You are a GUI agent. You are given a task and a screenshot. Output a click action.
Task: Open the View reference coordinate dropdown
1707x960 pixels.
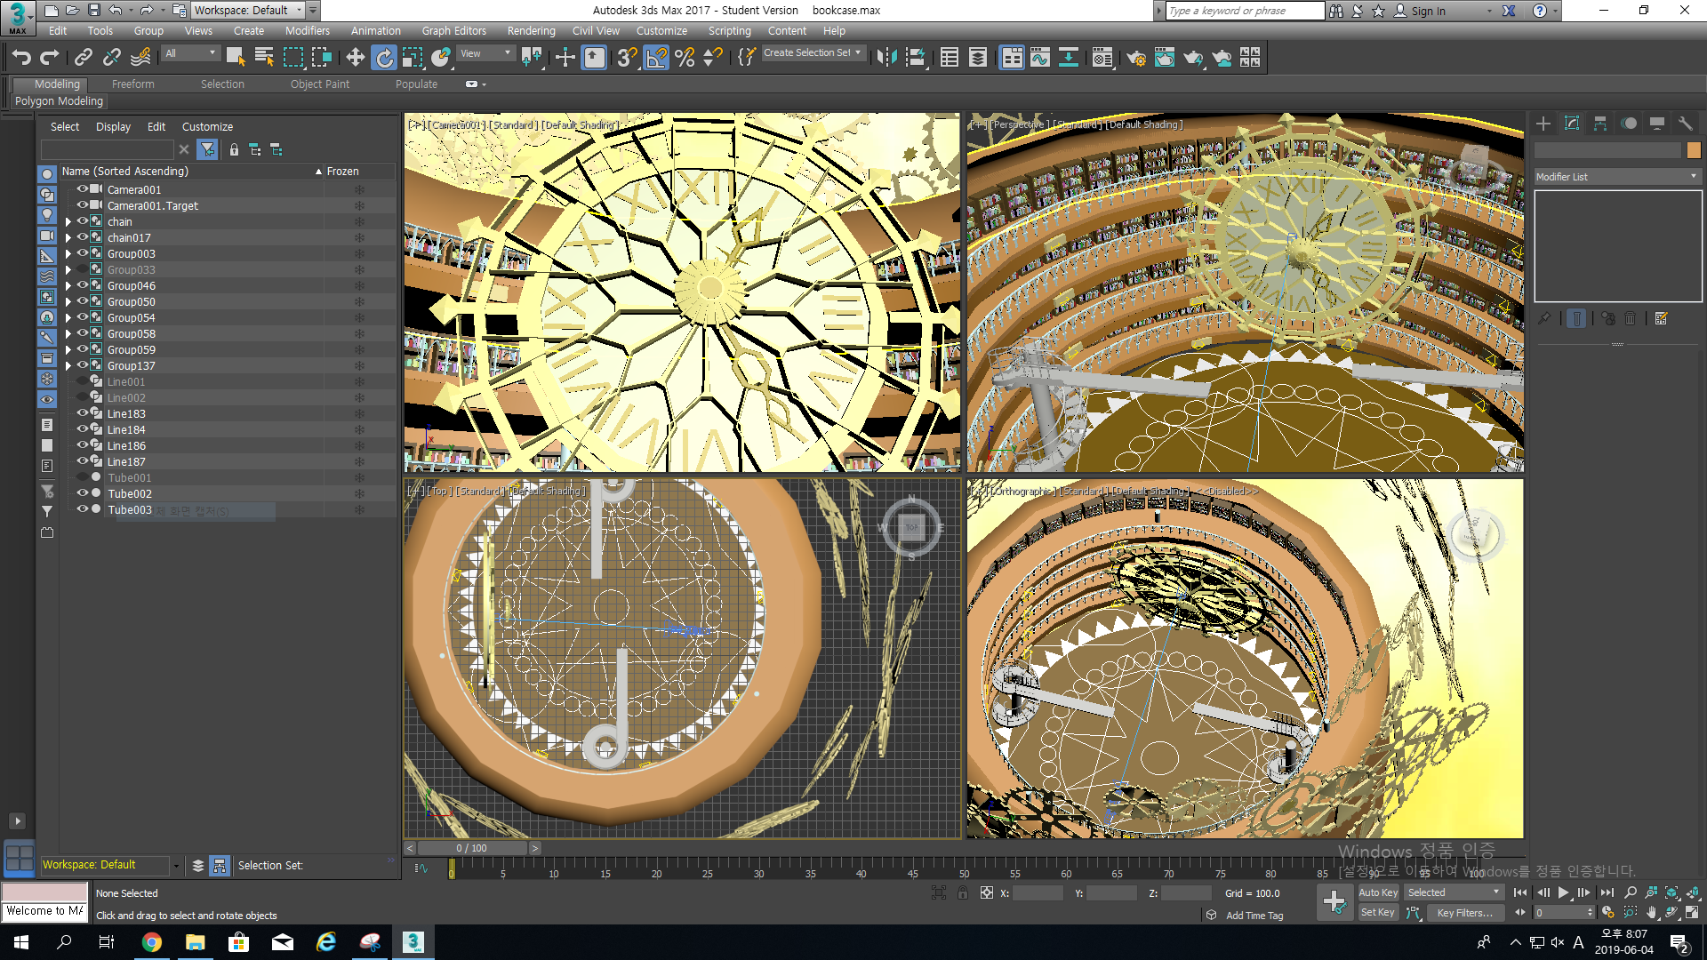coord(485,53)
